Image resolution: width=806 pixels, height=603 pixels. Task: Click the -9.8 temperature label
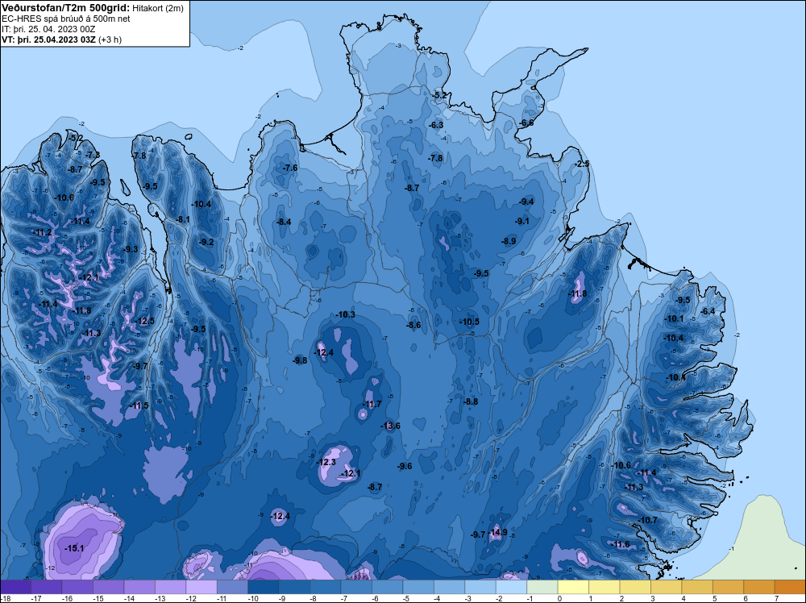click(x=300, y=360)
